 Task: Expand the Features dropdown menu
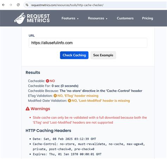pyautogui.click(x=70, y=18)
